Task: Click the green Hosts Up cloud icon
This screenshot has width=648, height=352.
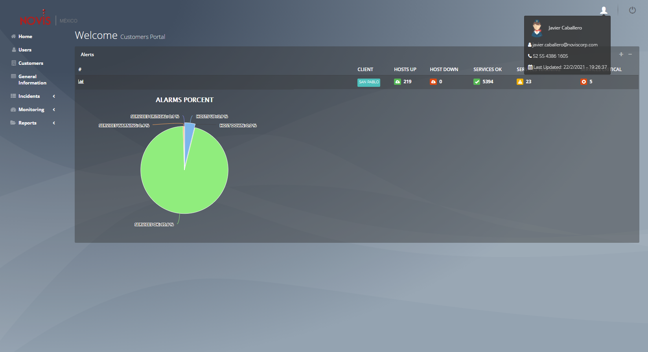Action: [398, 82]
